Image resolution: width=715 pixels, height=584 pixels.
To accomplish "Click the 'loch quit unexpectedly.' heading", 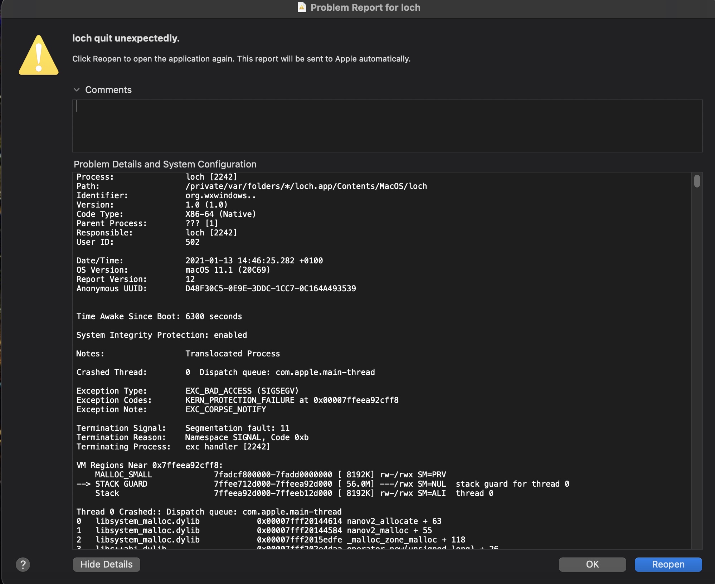I will tap(126, 38).
